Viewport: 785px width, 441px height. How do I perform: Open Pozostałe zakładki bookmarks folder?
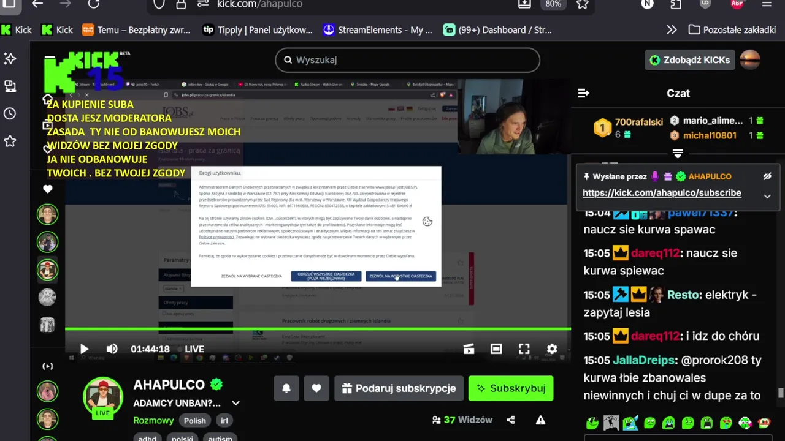pyautogui.click(x=733, y=30)
